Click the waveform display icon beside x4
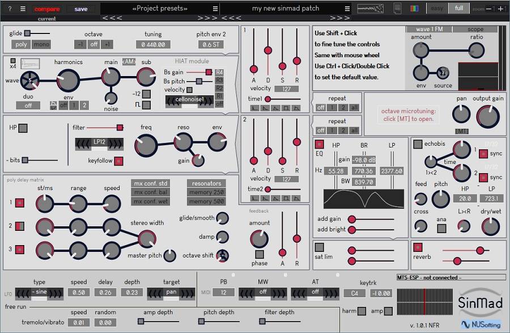This screenshot has height=333, width=510. click(29, 64)
